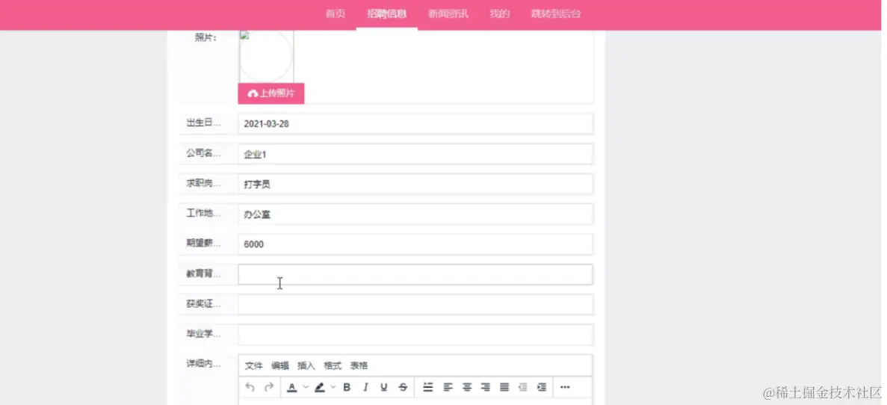Open the 新闻资讯 navigation tab
The width and height of the screenshot is (887, 405).
(448, 14)
